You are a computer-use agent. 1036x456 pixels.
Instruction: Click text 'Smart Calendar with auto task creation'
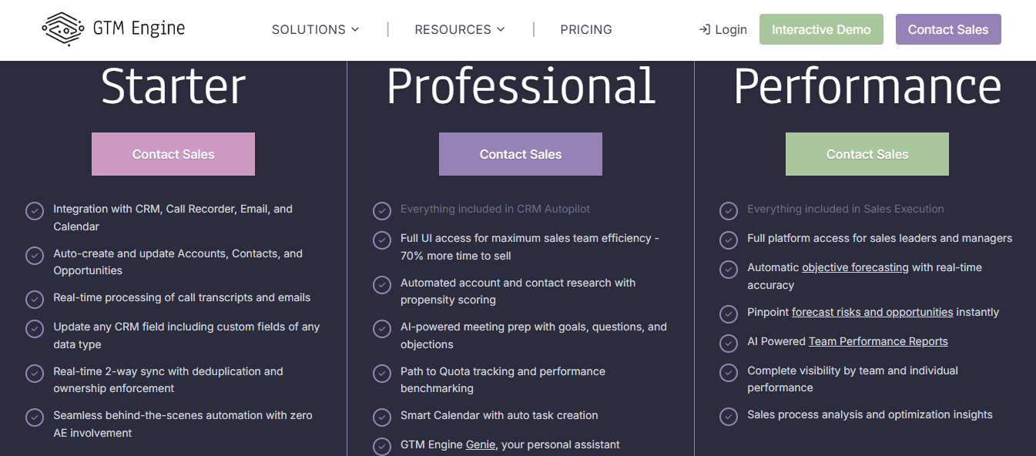(499, 415)
